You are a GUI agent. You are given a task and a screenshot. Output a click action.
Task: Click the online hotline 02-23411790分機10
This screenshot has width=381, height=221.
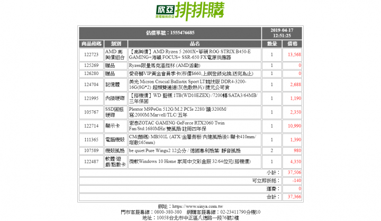240,212
